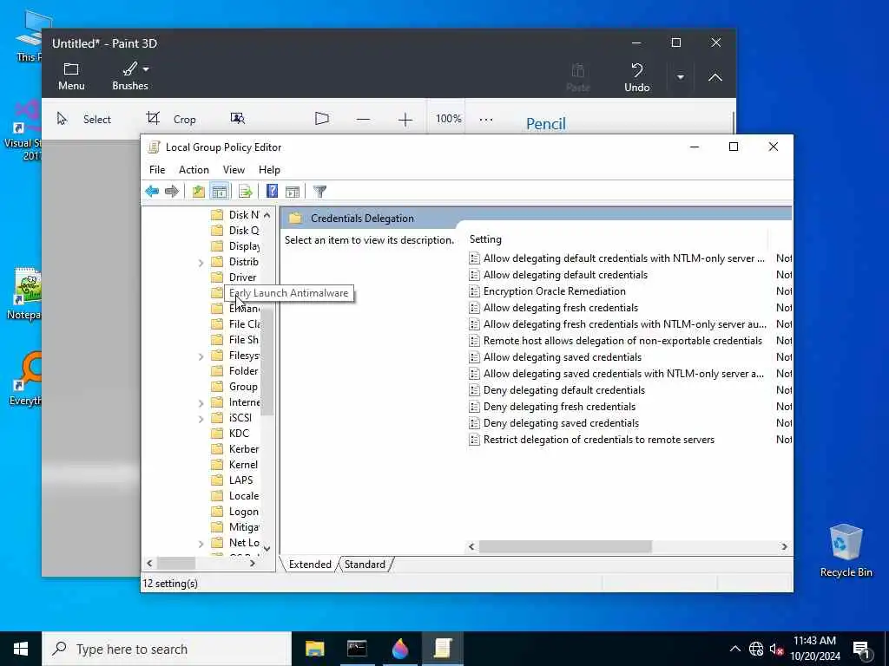Click the Up one level folder icon
Screen dimensions: 889x666
[198, 192]
